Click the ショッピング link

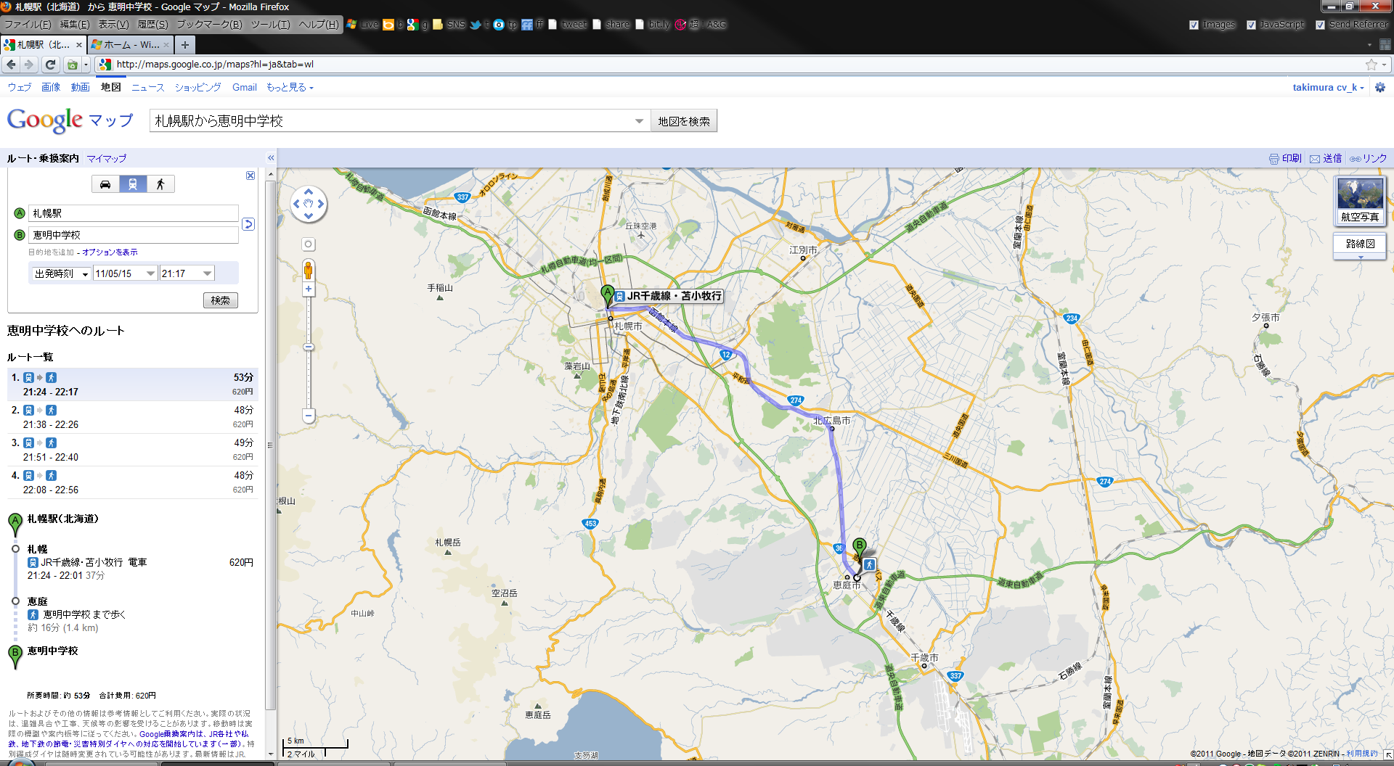point(197,87)
